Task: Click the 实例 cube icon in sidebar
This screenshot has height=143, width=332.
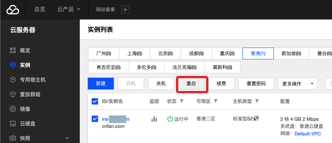Action: tap(13, 65)
